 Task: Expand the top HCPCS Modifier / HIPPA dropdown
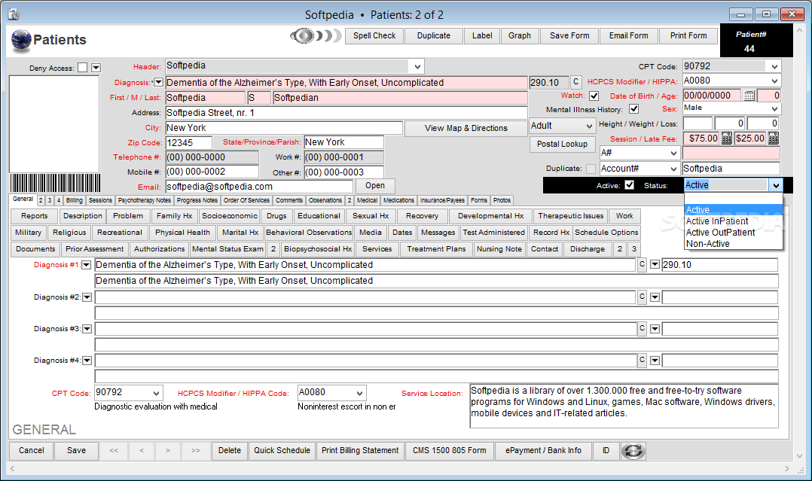pyautogui.click(x=774, y=81)
